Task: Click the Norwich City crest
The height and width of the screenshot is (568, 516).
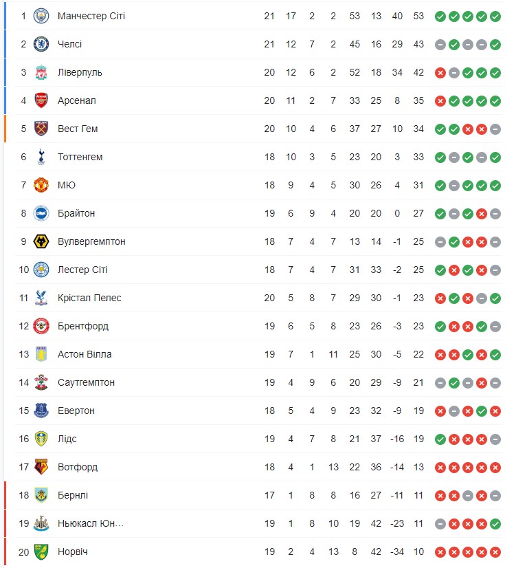Action: pyautogui.click(x=41, y=551)
